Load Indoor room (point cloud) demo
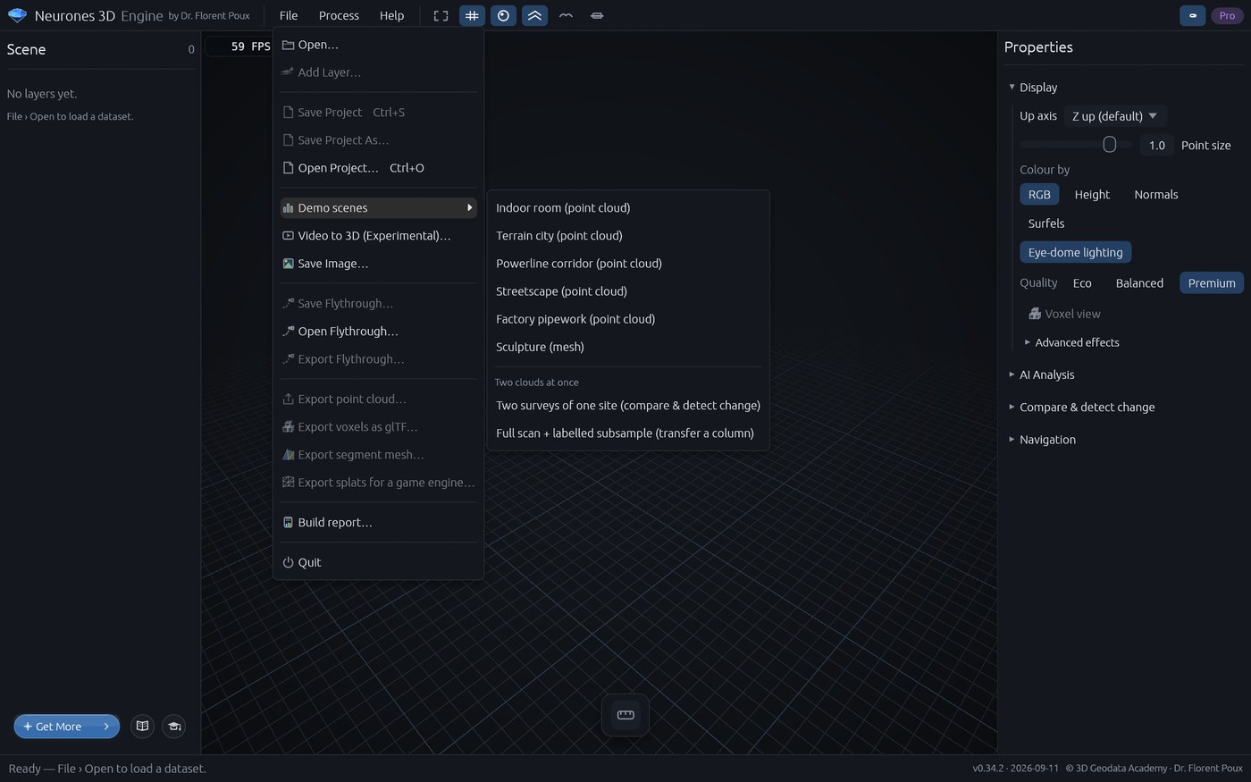This screenshot has width=1251, height=782. click(627, 207)
